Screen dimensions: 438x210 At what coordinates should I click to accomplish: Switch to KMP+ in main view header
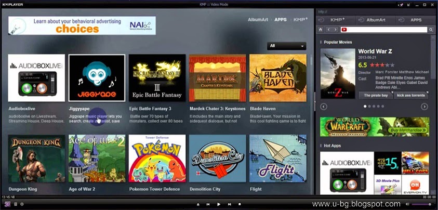(x=300, y=20)
